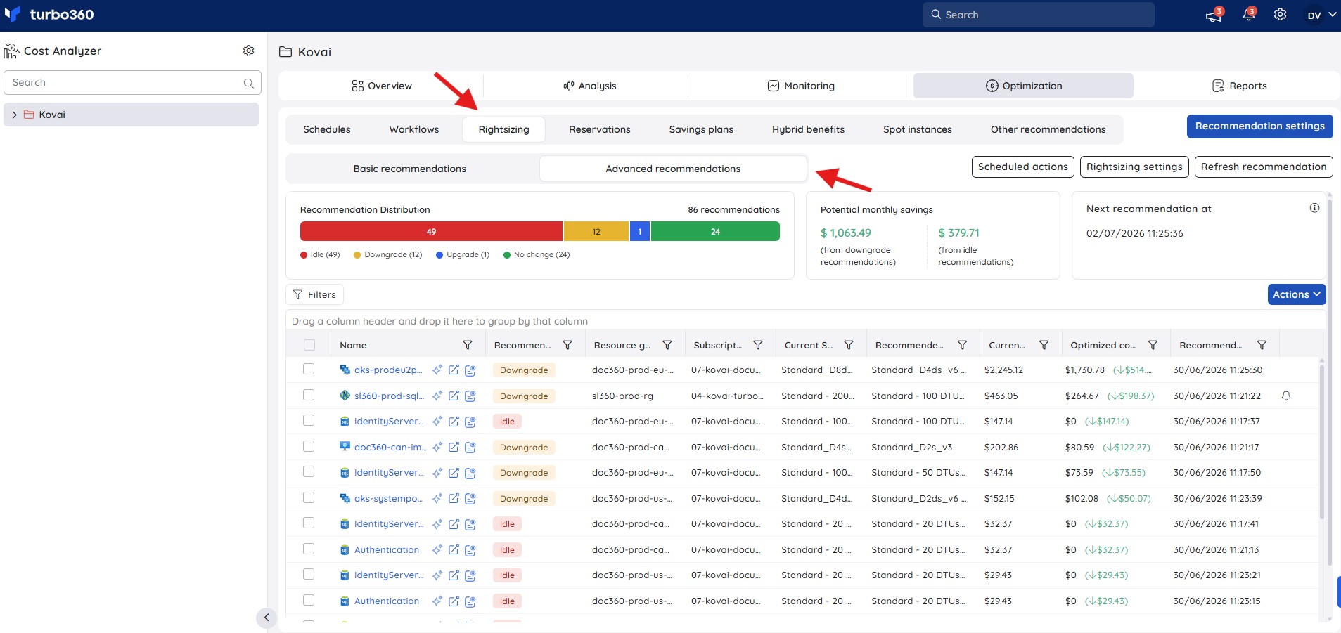Click the yellow Downgrade segment showing 12
This screenshot has height=633, width=1341.
tap(596, 231)
